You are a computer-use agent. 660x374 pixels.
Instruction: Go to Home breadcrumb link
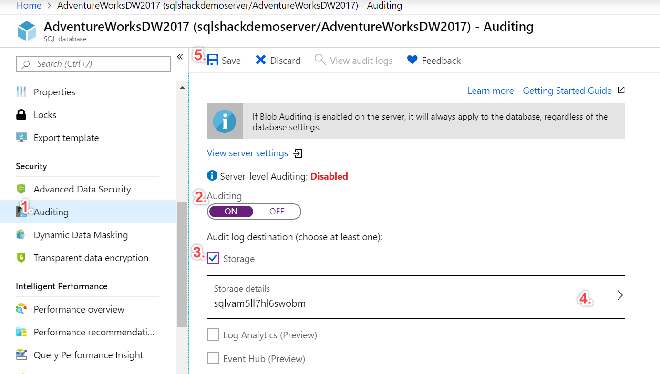(29, 6)
